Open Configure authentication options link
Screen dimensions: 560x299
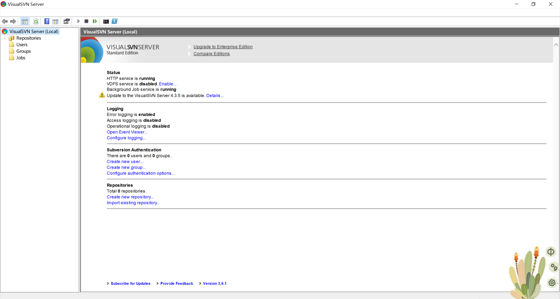tap(141, 173)
